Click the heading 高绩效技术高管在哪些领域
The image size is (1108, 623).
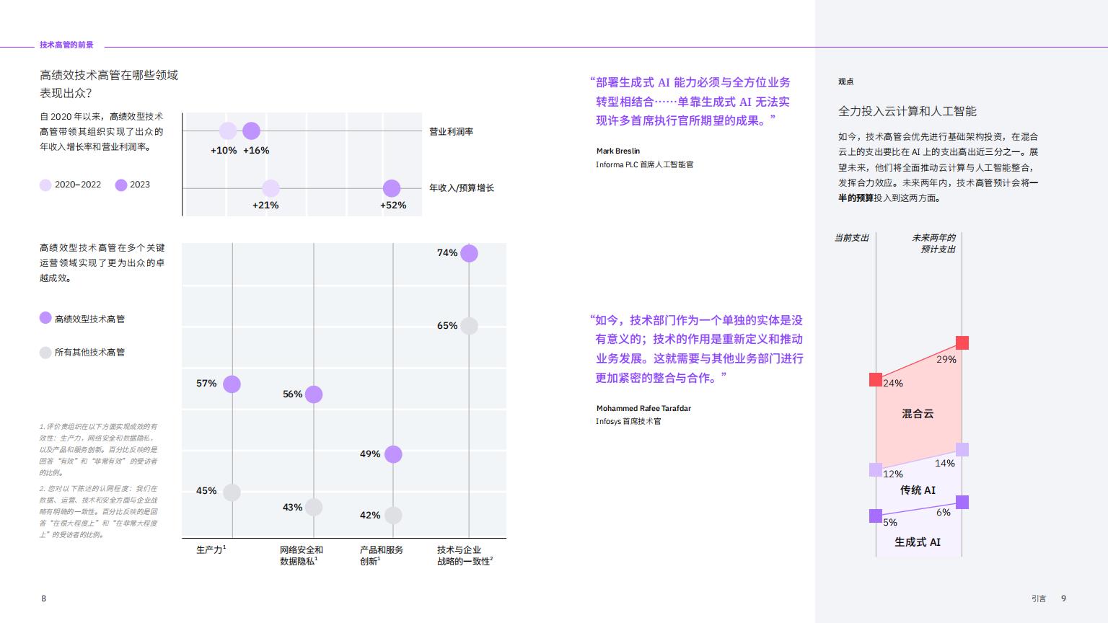pyautogui.click(x=109, y=75)
